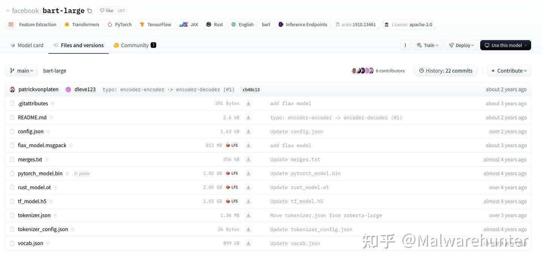Open the tokenizer.json file

point(34,215)
